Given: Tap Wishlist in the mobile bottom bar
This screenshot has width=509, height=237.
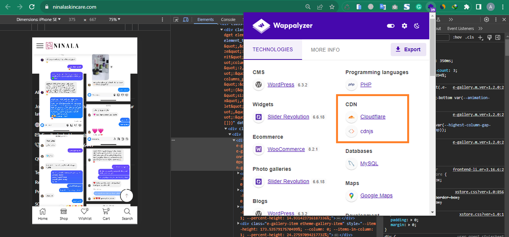Looking at the screenshot, I should click(85, 214).
